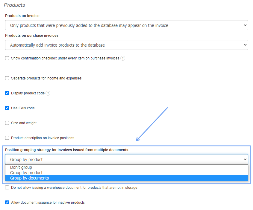Click the chevron on the position grouping dropdown
The width and height of the screenshot is (253, 210).
pos(245,159)
